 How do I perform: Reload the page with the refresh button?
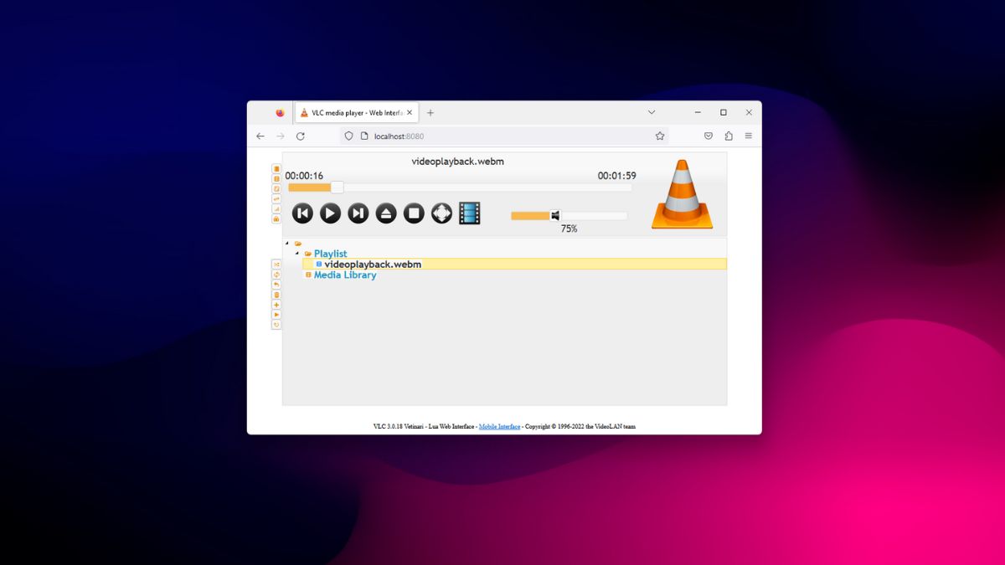click(301, 136)
